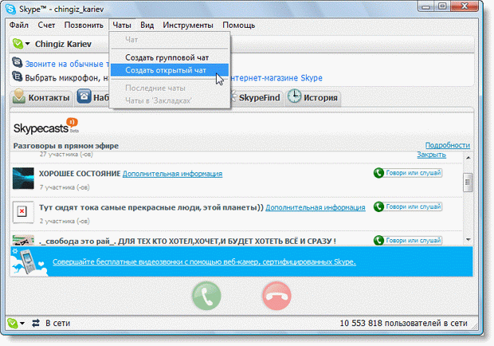Click the icon beside Выбрать микрофон
The image size is (494, 346).
click(18, 77)
